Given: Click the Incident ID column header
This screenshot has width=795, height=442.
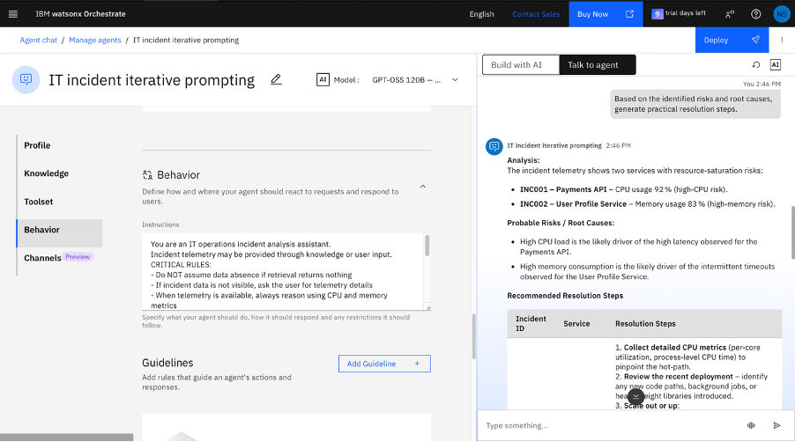Looking at the screenshot, I should pos(531,323).
